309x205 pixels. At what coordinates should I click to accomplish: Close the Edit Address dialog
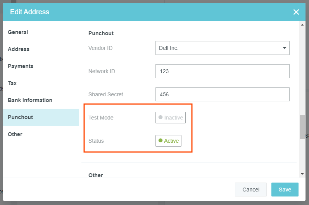[x=296, y=12]
